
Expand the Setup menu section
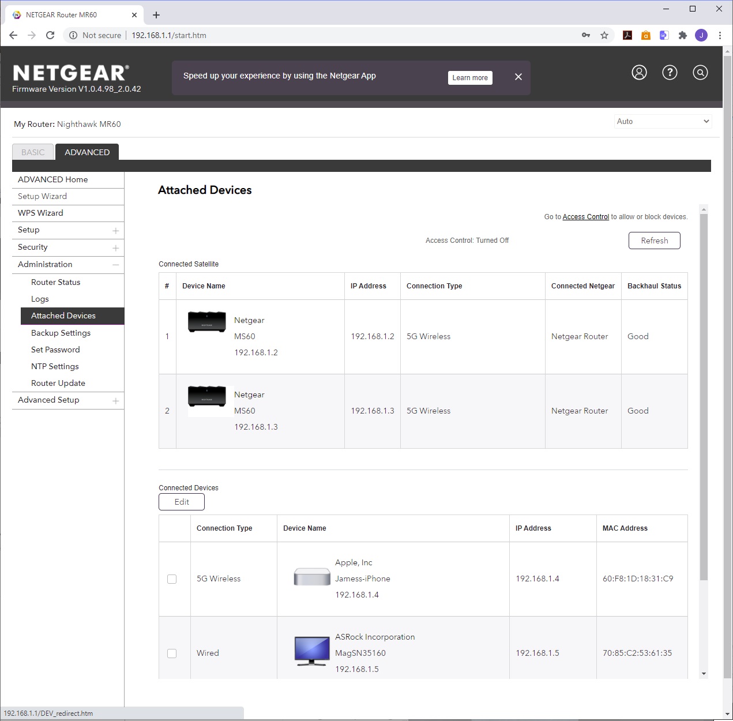click(115, 231)
